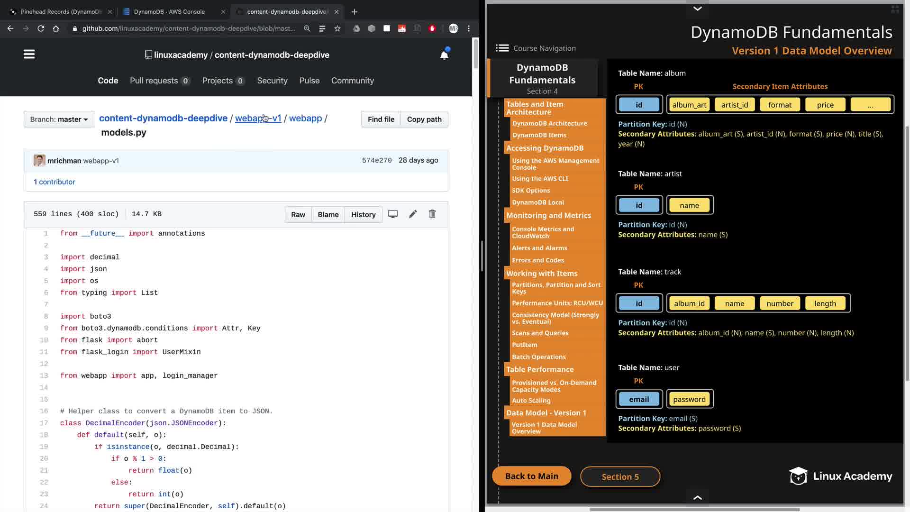Open the webapp-v1 breadcrumb link
Image resolution: width=910 pixels, height=512 pixels.
coord(258,119)
